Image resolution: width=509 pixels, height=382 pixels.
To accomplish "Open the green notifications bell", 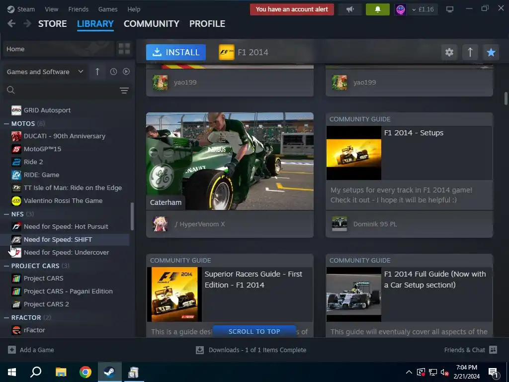I will pyautogui.click(x=378, y=9).
